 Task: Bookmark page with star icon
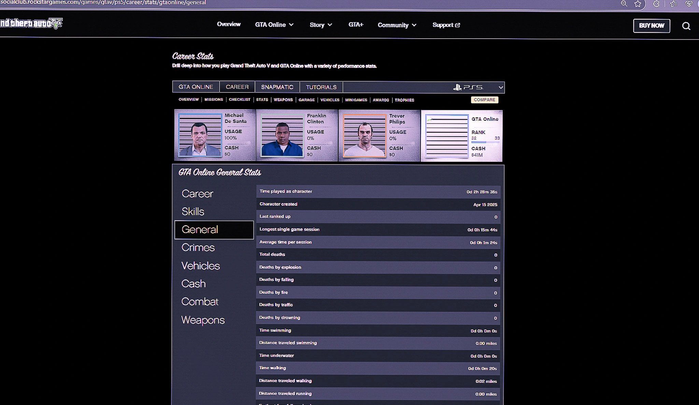(638, 4)
